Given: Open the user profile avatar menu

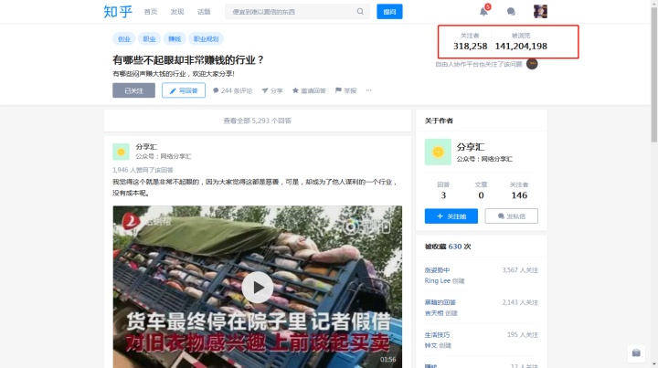Looking at the screenshot, I should point(540,11).
